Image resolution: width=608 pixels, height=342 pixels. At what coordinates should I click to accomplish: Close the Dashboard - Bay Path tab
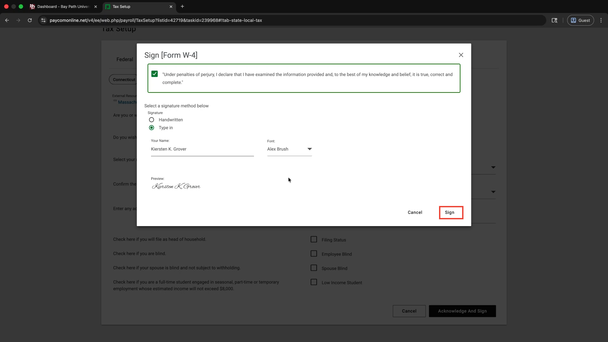point(96,7)
